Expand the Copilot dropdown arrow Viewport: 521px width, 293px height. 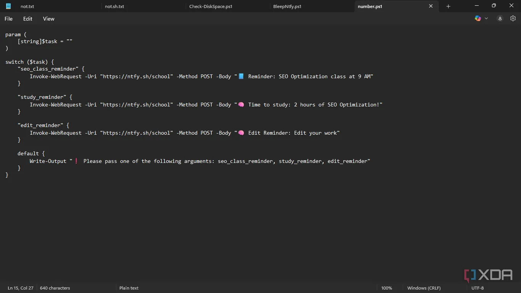[486, 18]
